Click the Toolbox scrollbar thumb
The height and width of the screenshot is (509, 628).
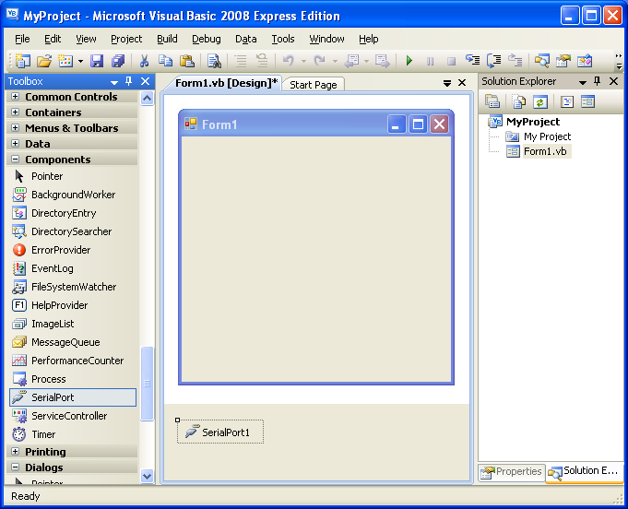click(147, 384)
